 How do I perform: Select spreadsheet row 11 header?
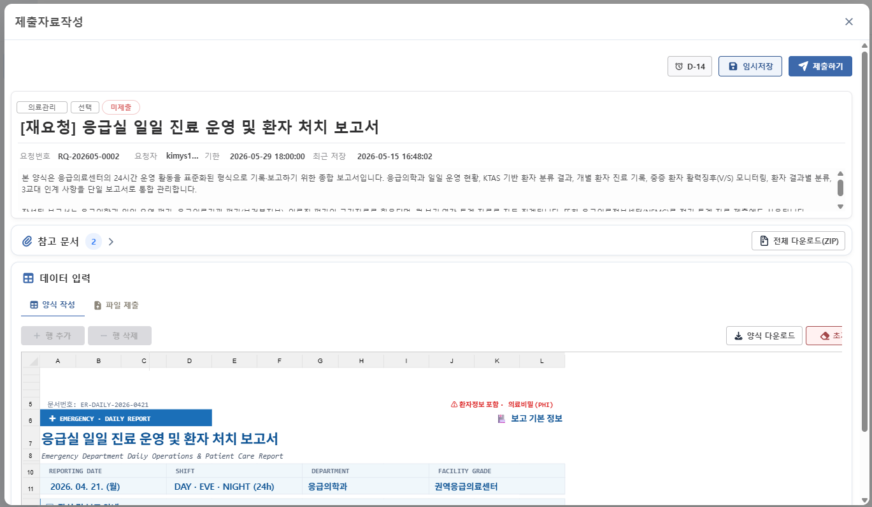pos(31,487)
